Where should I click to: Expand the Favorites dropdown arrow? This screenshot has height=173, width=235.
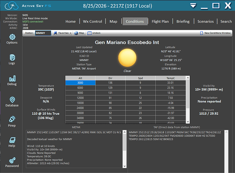tap(70, 33)
